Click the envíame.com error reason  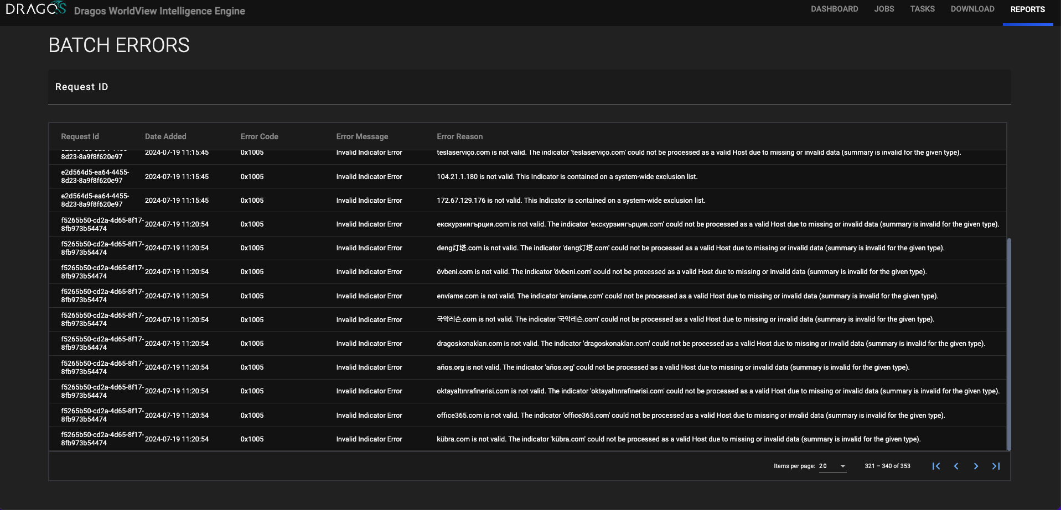point(687,296)
